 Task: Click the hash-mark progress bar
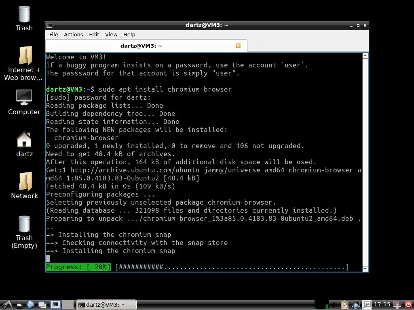[x=232, y=267]
